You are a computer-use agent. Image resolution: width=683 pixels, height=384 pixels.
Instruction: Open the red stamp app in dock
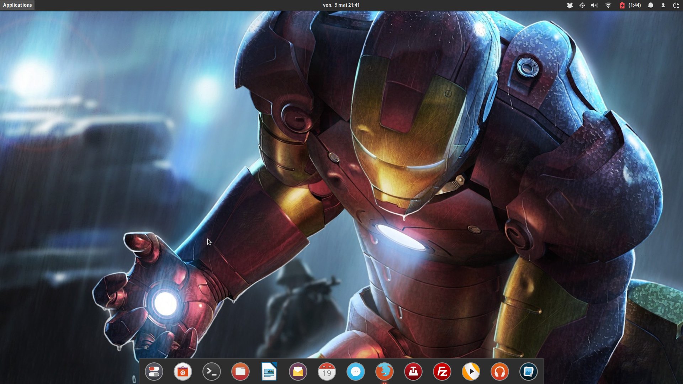413,372
